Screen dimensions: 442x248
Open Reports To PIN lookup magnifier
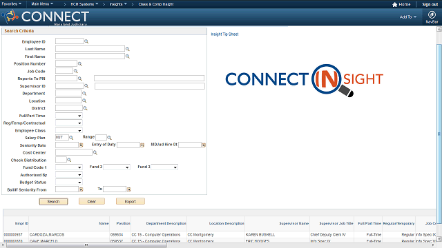80,79
